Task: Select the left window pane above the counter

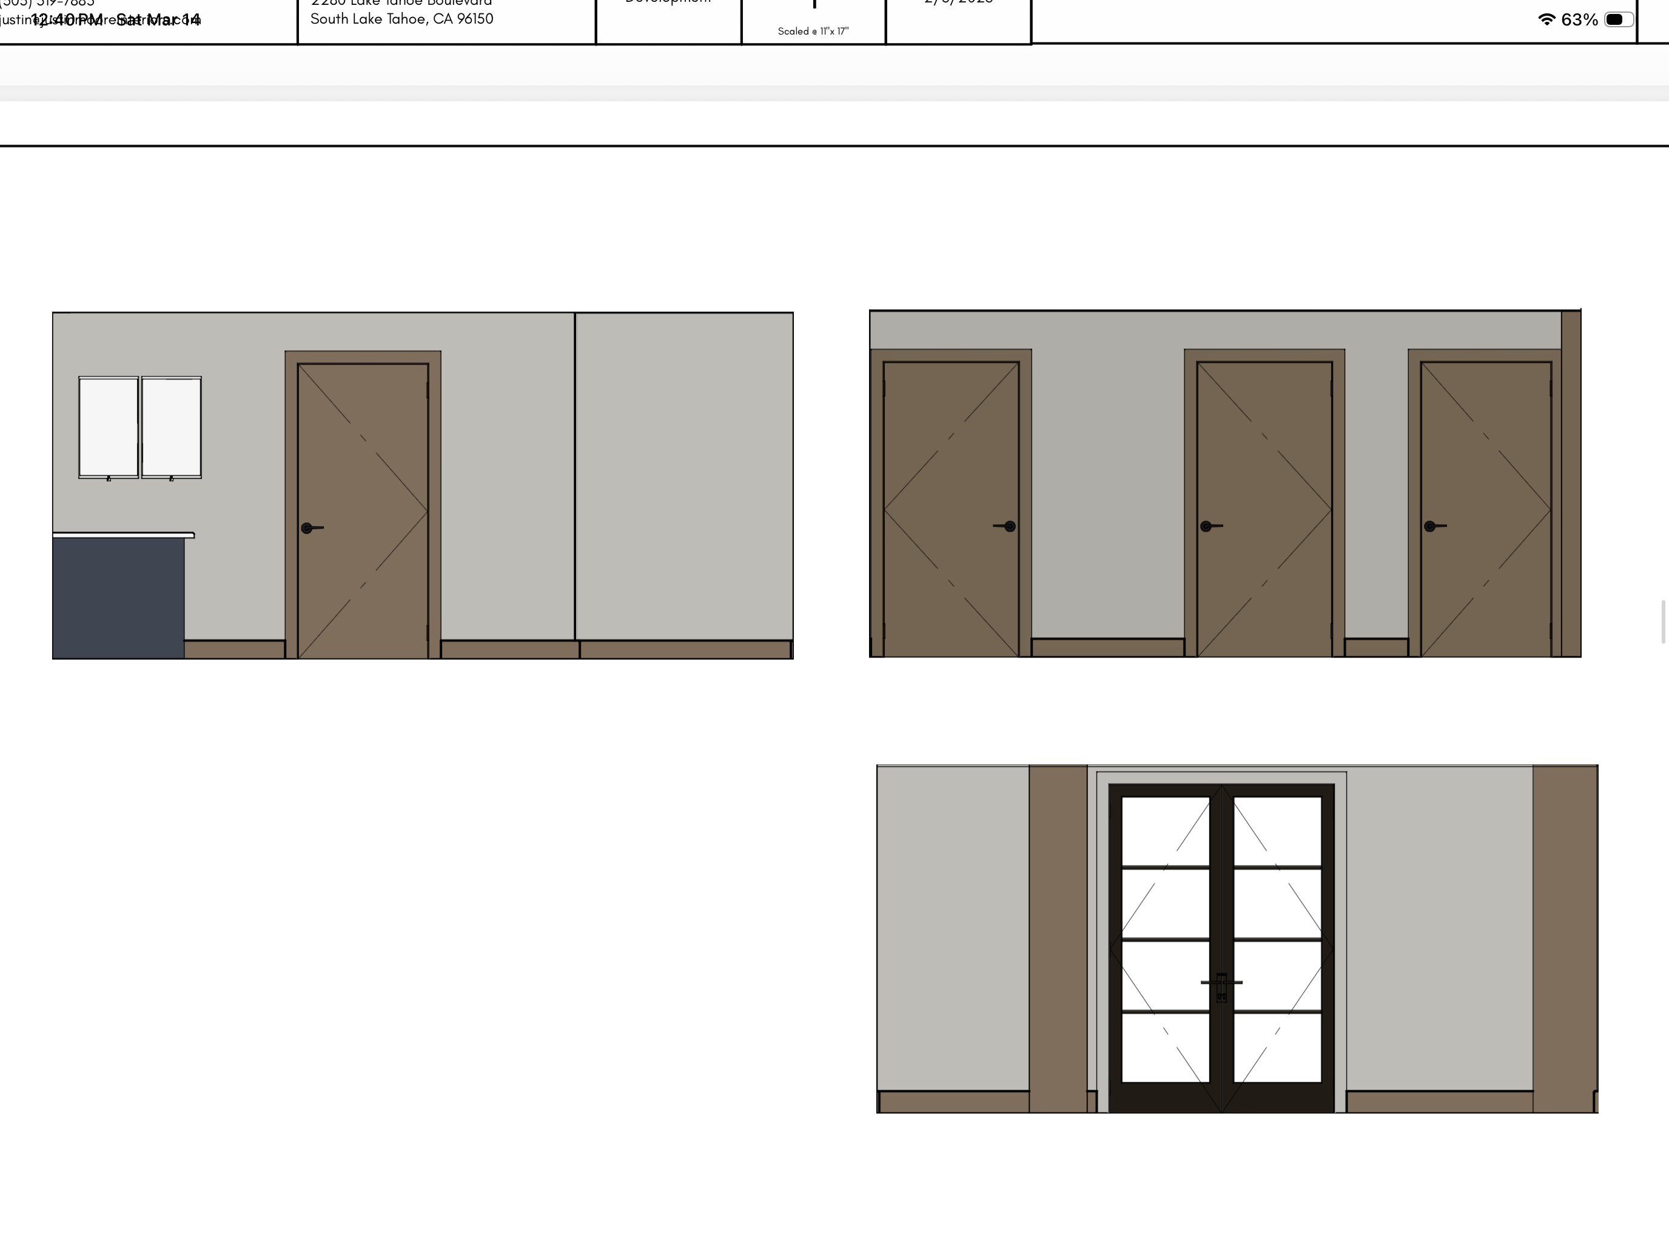Action: [109, 427]
